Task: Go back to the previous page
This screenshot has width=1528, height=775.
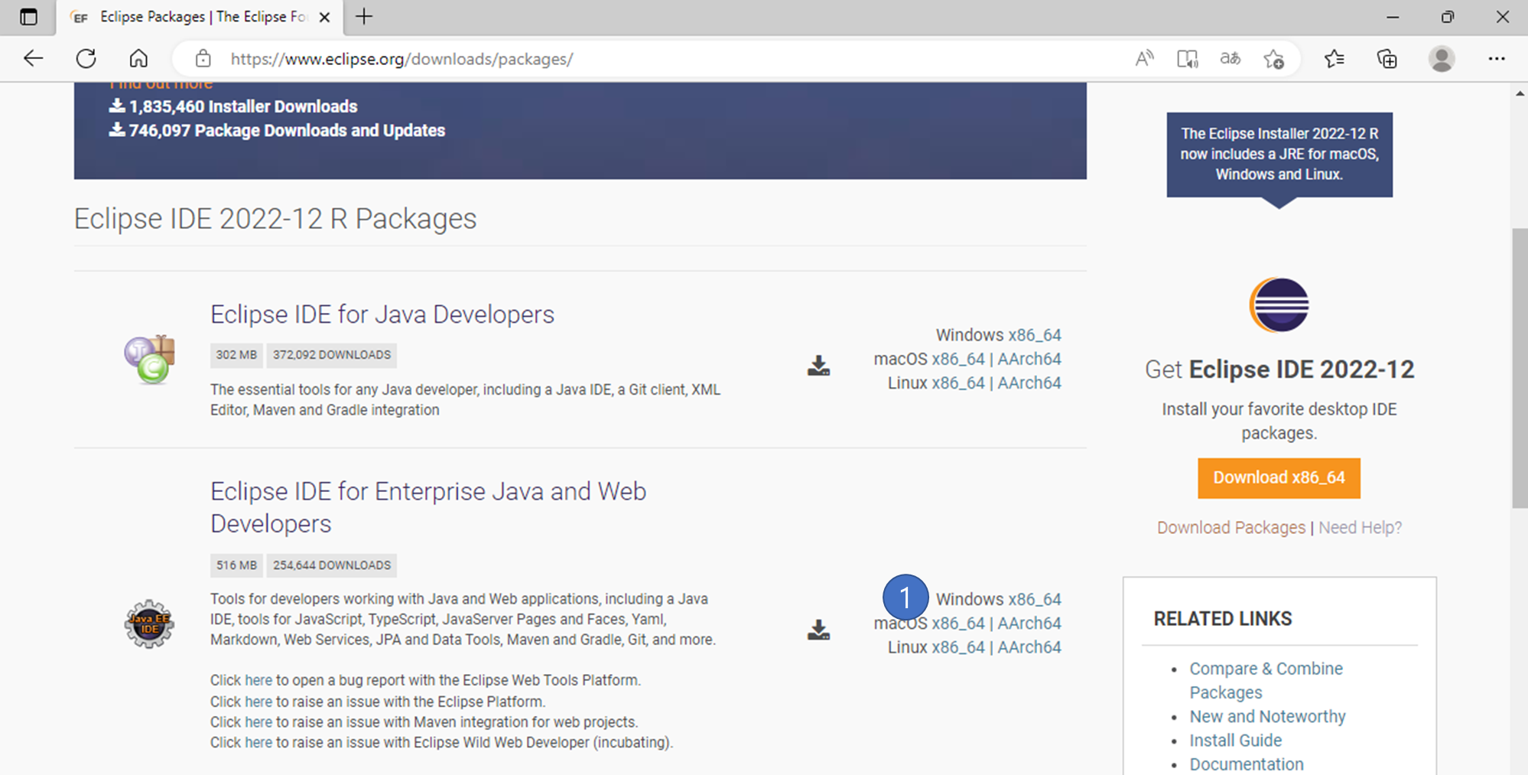Action: [x=33, y=59]
